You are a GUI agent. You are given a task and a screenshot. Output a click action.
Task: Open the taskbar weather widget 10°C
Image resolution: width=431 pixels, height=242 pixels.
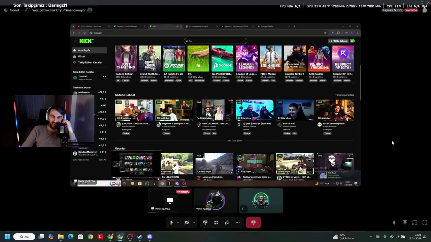point(343,237)
